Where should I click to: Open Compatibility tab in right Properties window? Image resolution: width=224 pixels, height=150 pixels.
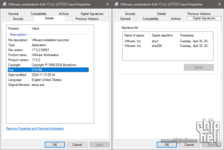(150, 19)
